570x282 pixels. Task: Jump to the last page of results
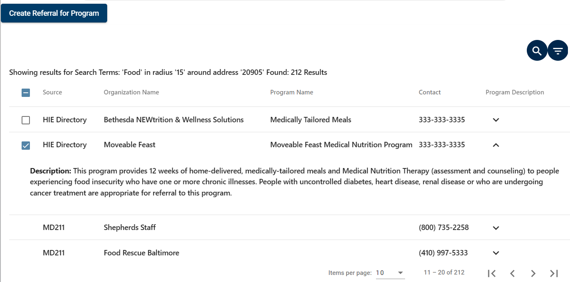554,273
